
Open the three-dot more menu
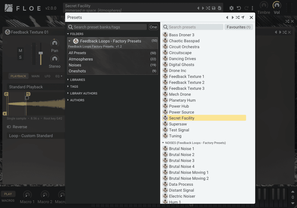tap(252, 8)
